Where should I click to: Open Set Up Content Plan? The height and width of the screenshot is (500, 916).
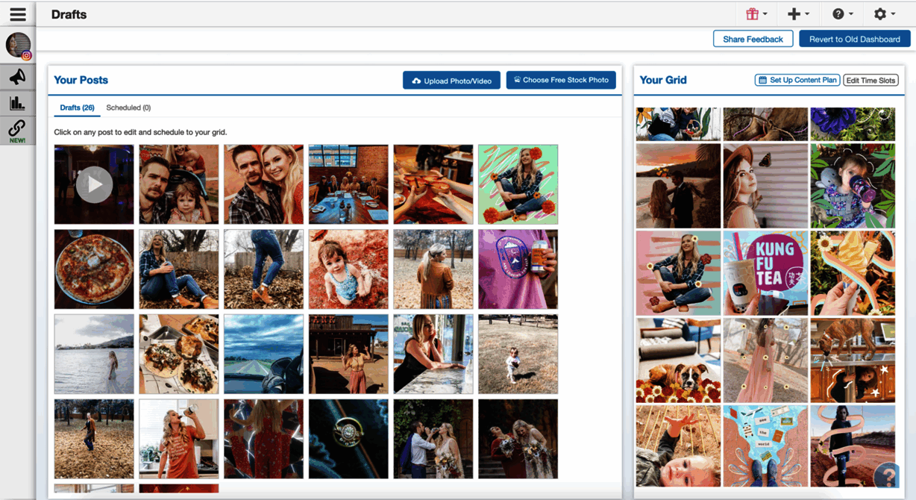797,80
